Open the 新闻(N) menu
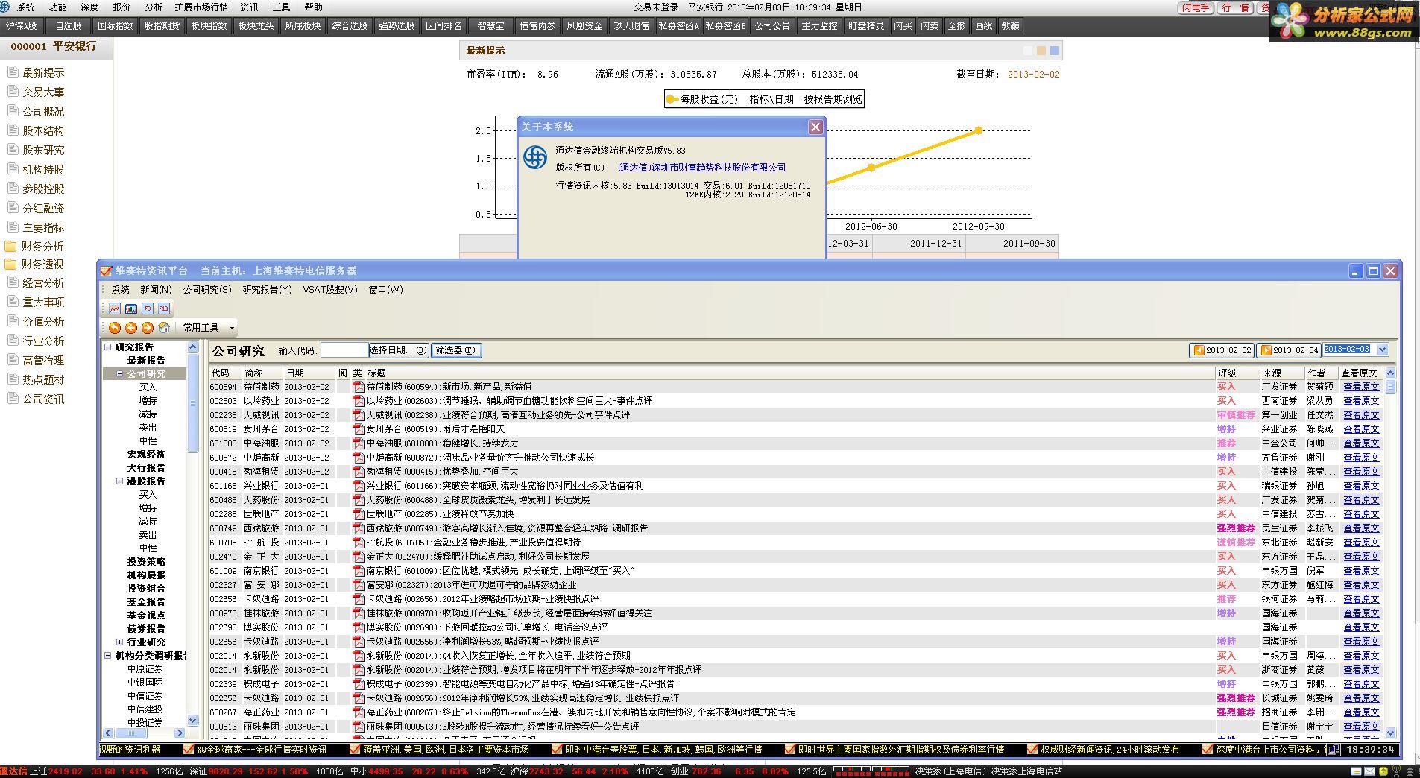1420x778 pixels. click(156, 290)
